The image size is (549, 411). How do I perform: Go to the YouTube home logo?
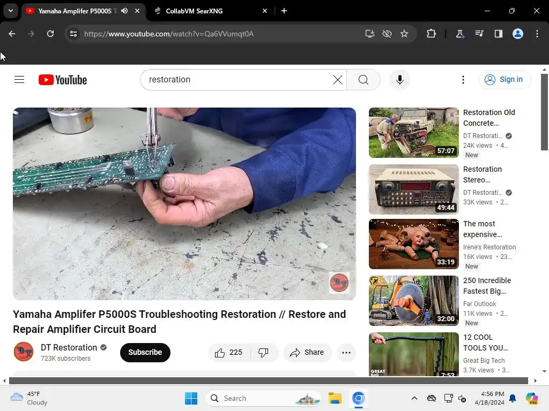coord(63,80)
